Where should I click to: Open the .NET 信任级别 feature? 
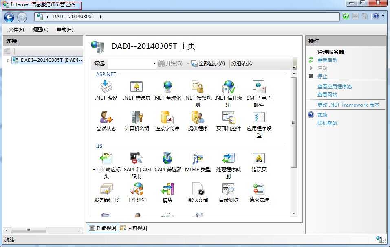[x=228, y=94]
